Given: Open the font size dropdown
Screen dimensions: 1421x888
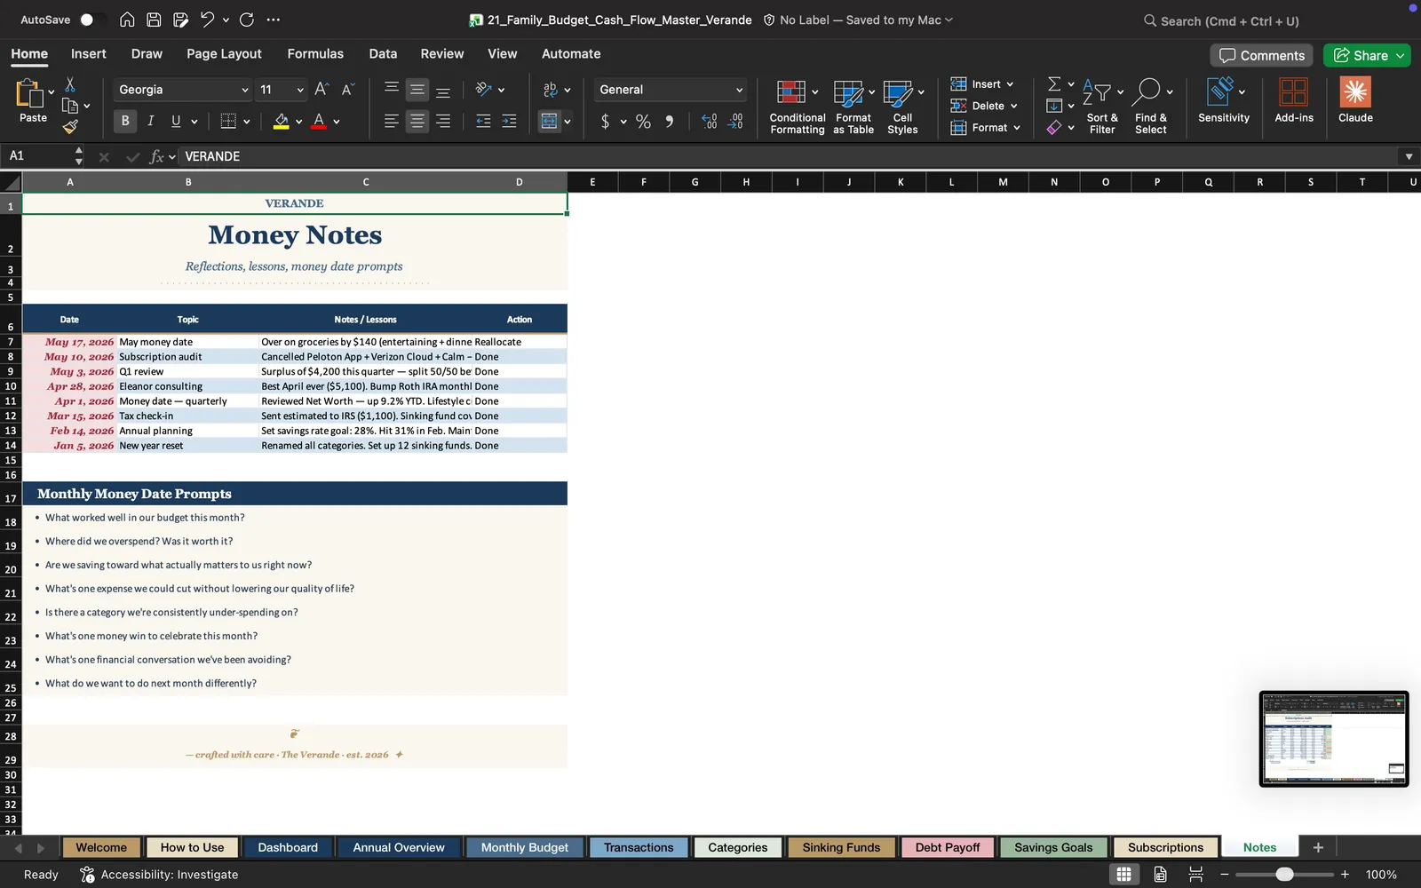Looking at the screenshot, I should (300, 90).
